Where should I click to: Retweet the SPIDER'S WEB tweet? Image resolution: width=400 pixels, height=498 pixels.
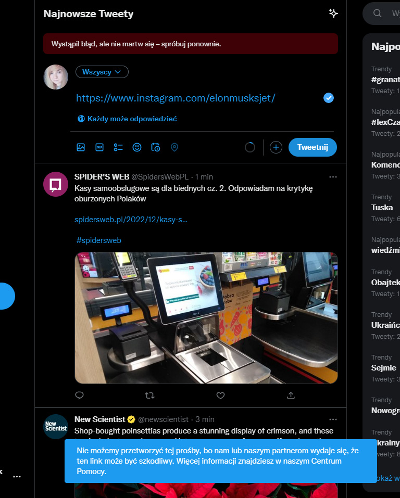(150, 395)
